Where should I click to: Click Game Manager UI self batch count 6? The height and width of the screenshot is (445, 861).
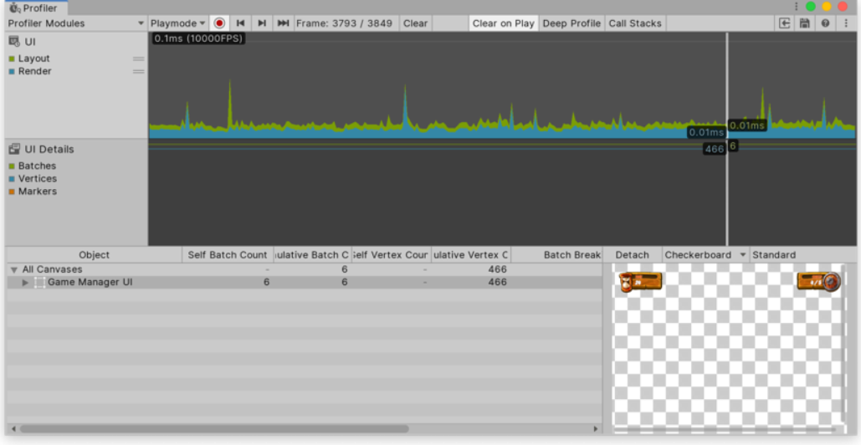click(266, 283)
